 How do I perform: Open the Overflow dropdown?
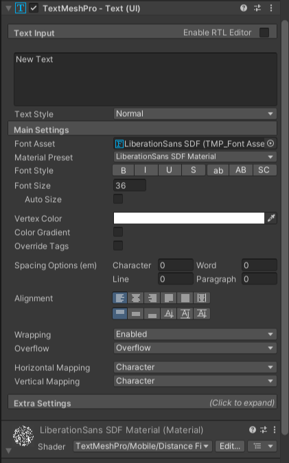[x=195, y=348]
